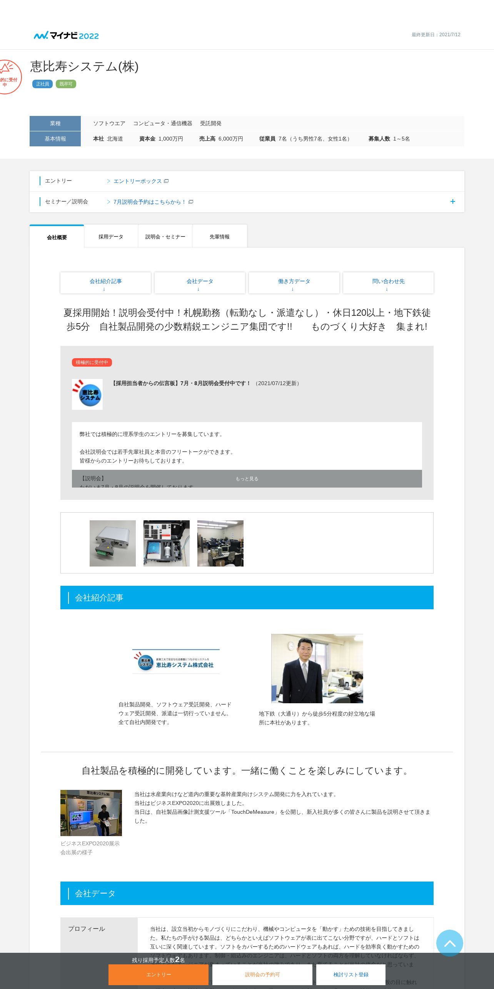Click 残り採用予定人数2名 text
This screenshot has height=989, width=494.
coord(159,960)
